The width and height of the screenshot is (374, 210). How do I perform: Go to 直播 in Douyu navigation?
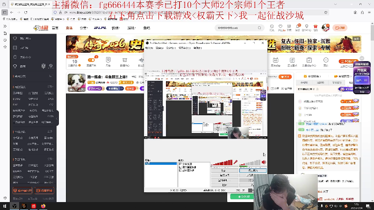(x=69, y=28)
